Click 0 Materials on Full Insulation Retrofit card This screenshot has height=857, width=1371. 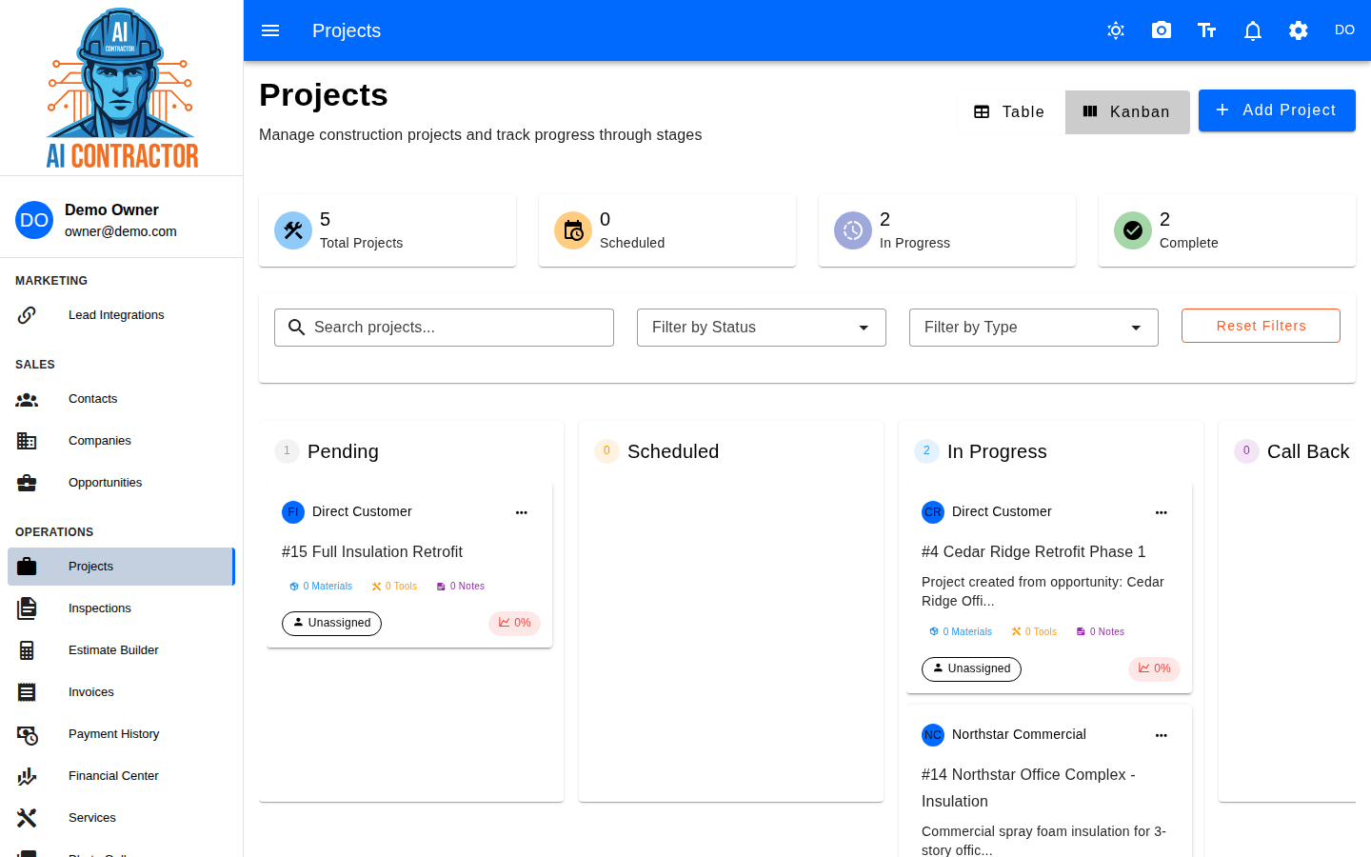[321, 587]
